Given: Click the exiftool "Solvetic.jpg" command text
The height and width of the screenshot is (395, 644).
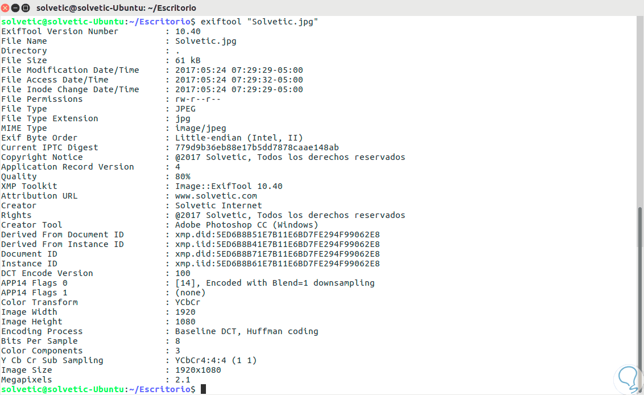Looking at the screenshot, I should (259, 22).
